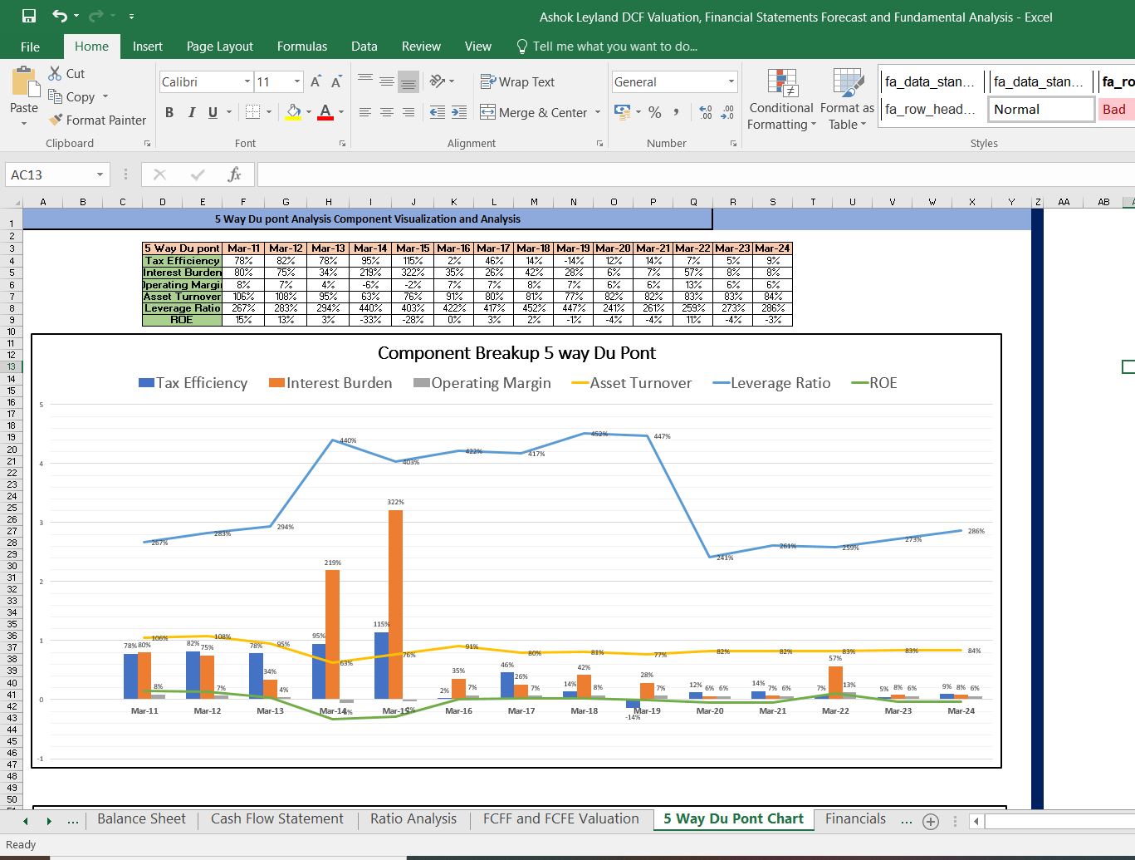Add a new sheet with the plus button
Image resolution: width=1135 pixels, height=860 pixels.
click(931, 821)
